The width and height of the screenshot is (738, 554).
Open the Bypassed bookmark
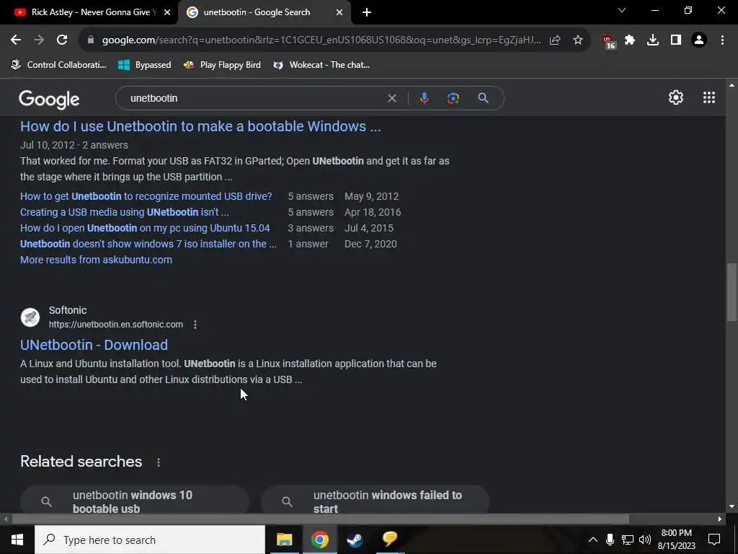(x=144, y=65)
